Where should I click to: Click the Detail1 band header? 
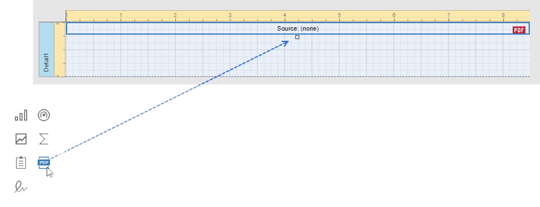47,49
